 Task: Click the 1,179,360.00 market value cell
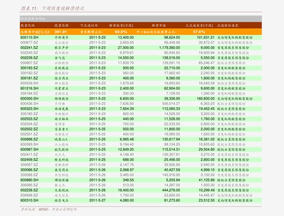coord(170,48)
